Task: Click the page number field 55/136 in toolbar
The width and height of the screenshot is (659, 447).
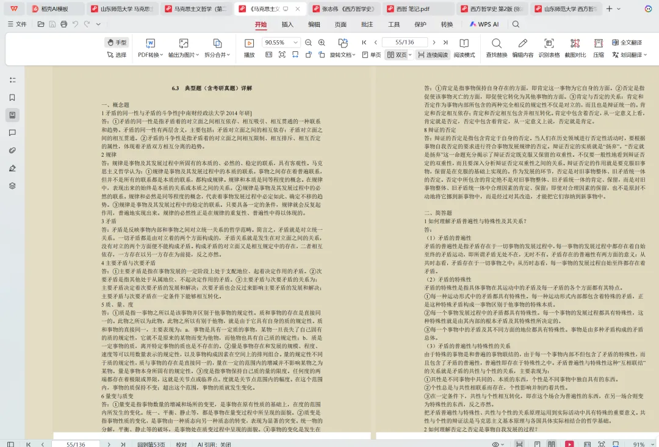Action: pyautogui.click(x=405, y=43)
